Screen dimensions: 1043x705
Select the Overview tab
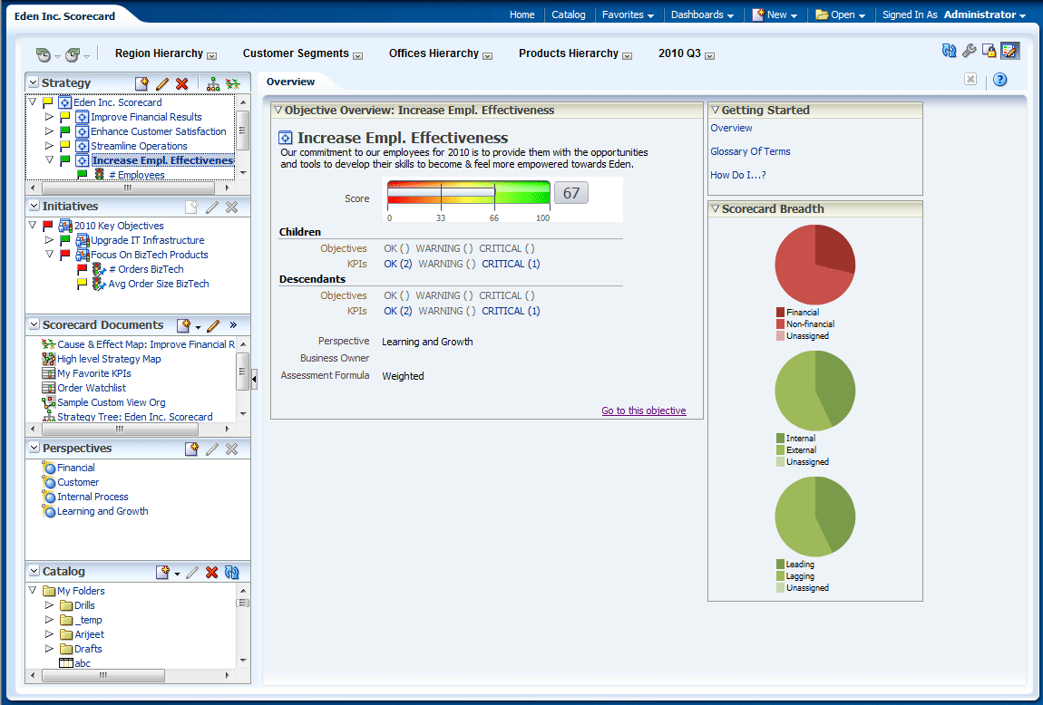click(x=290, y=82)
